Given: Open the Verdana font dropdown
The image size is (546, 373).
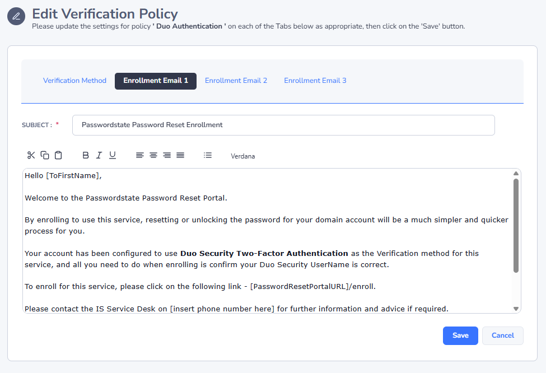Looking at the screenshot, I should click(242, 156).
